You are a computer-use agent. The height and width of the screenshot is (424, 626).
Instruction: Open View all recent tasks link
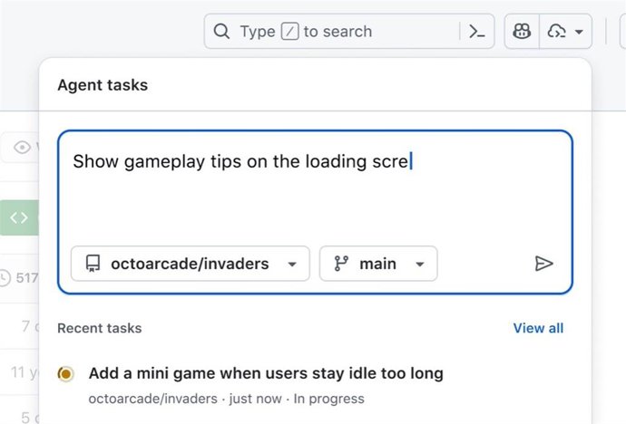(x=538, y=328)
